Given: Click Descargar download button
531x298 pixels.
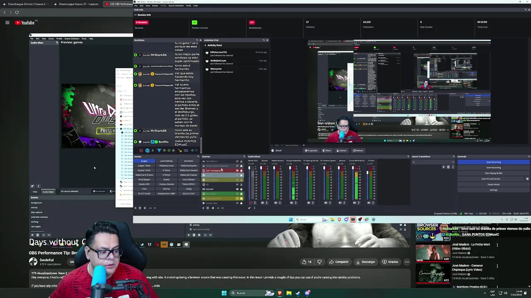Looking at the screenshot, I should click(x=365, y=262).
